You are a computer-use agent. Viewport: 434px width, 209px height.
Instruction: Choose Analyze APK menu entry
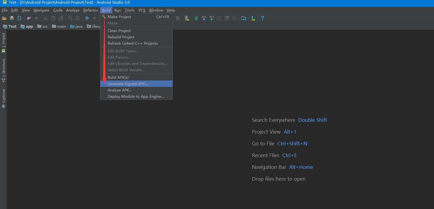tap(136, 90)
